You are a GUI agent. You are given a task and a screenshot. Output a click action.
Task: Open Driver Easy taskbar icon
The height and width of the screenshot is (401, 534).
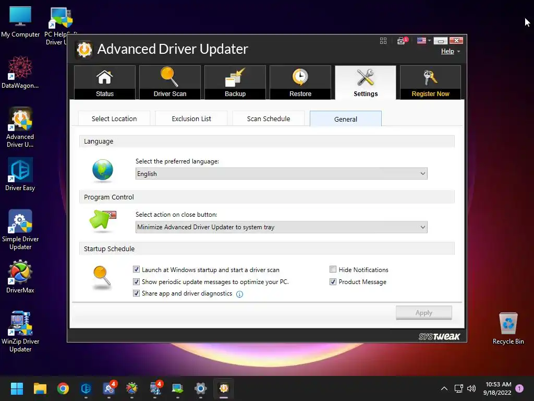point(86,388)
